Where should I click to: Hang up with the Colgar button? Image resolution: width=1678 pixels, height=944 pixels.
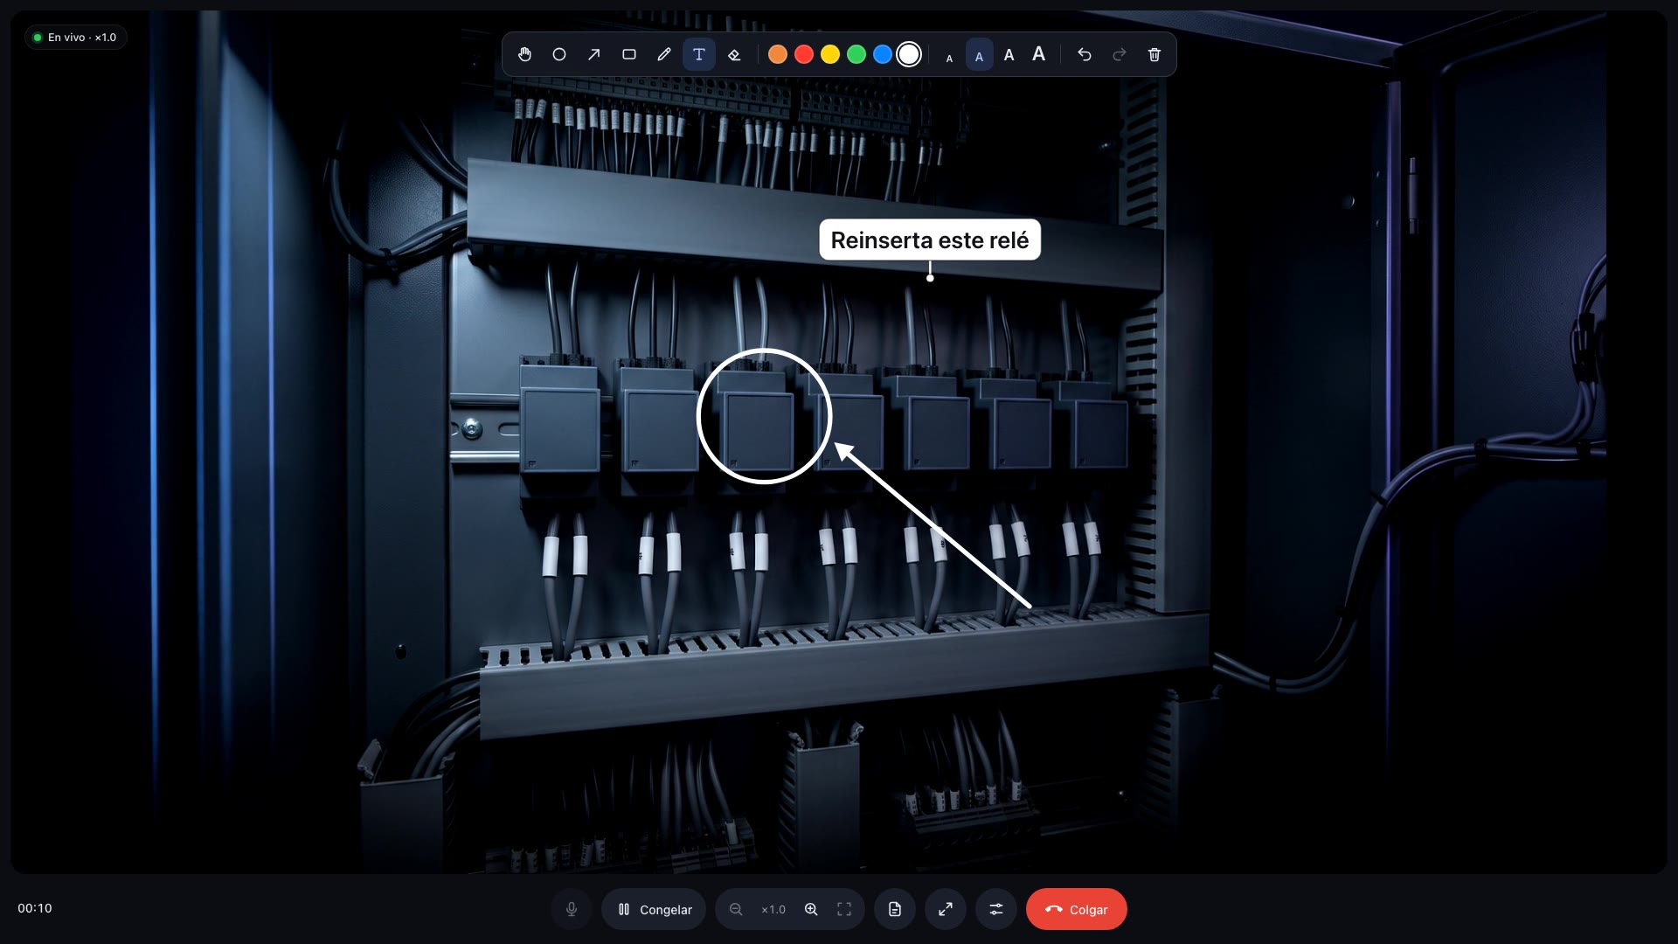1077,909
